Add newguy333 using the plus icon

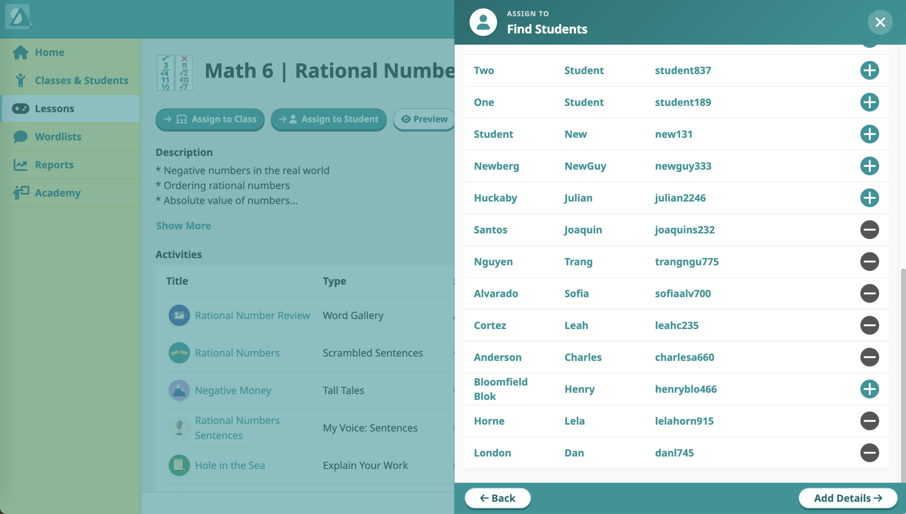869,166
